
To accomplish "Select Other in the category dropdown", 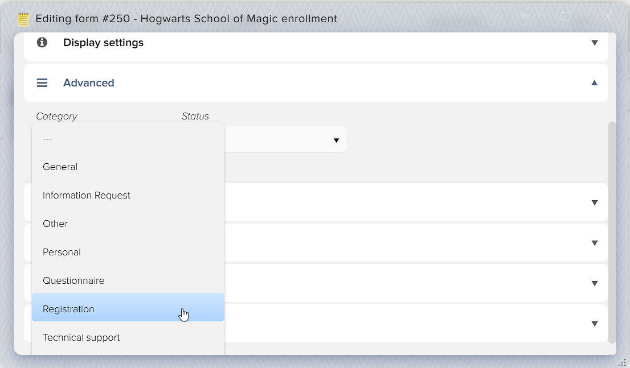I will click(128, 224).
